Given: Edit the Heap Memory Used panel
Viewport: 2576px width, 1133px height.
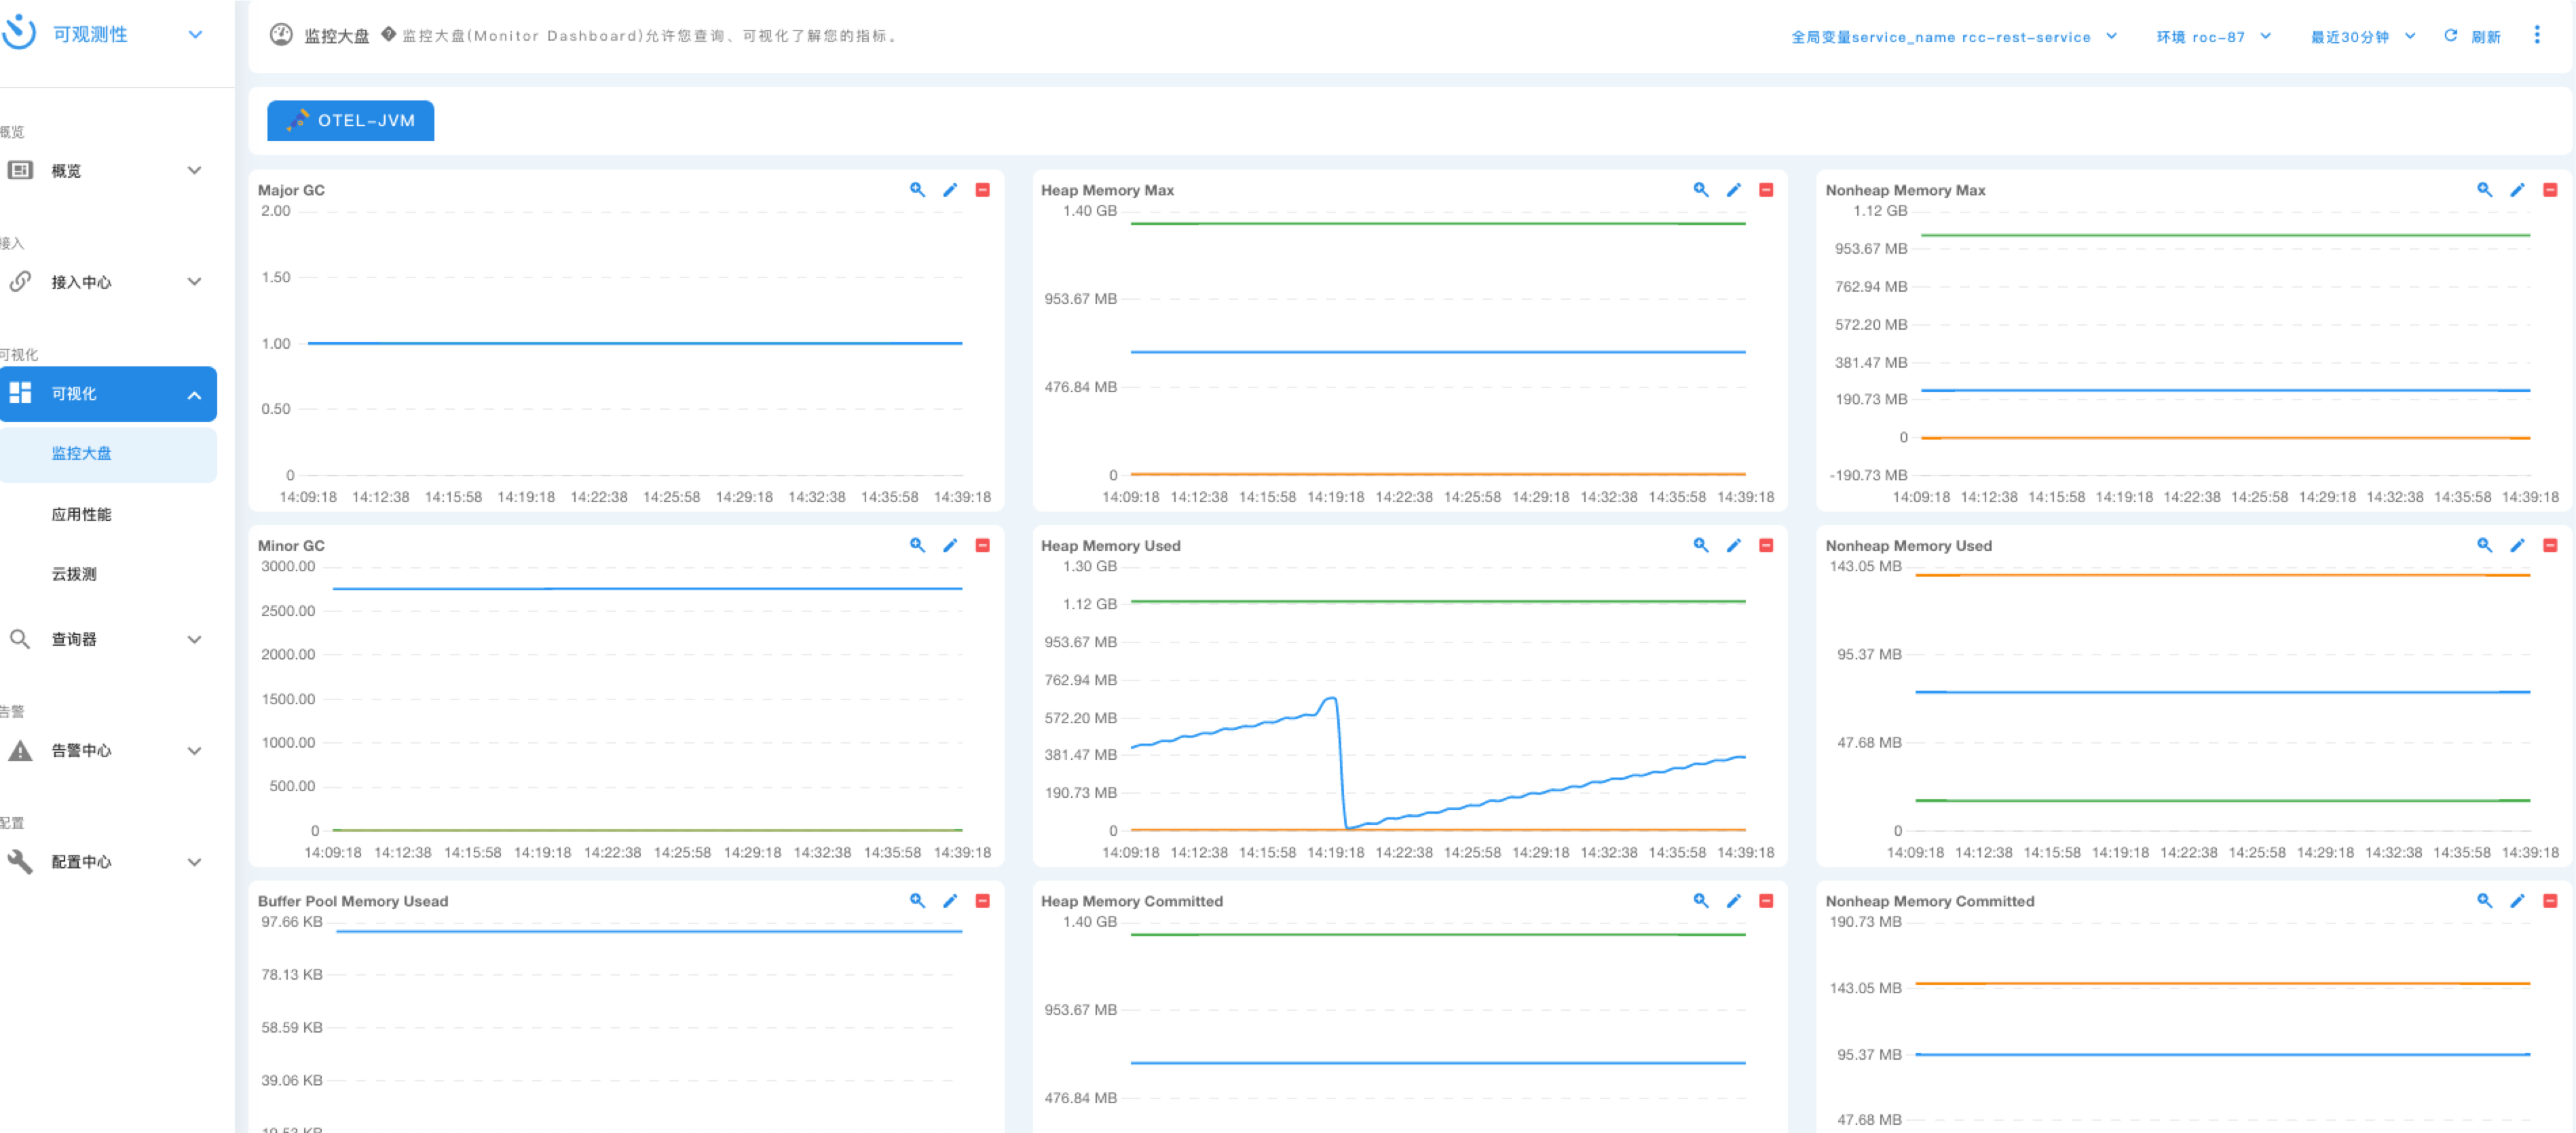Looking at the screenshot, I should (1734, 545).
